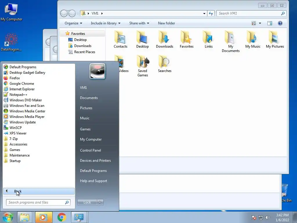
Task: Click the Search VM1 field
Action: [x=251, y=13]
